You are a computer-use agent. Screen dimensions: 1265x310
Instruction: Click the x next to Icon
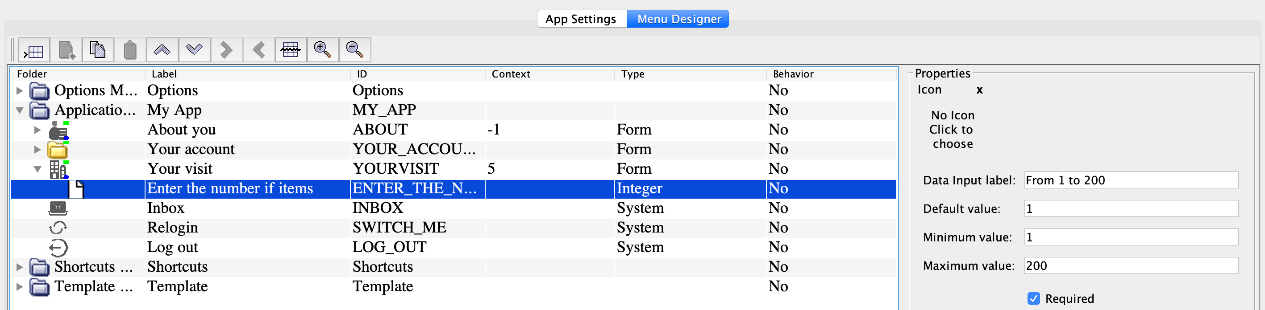pyautogui.click(x=979, y=90)
